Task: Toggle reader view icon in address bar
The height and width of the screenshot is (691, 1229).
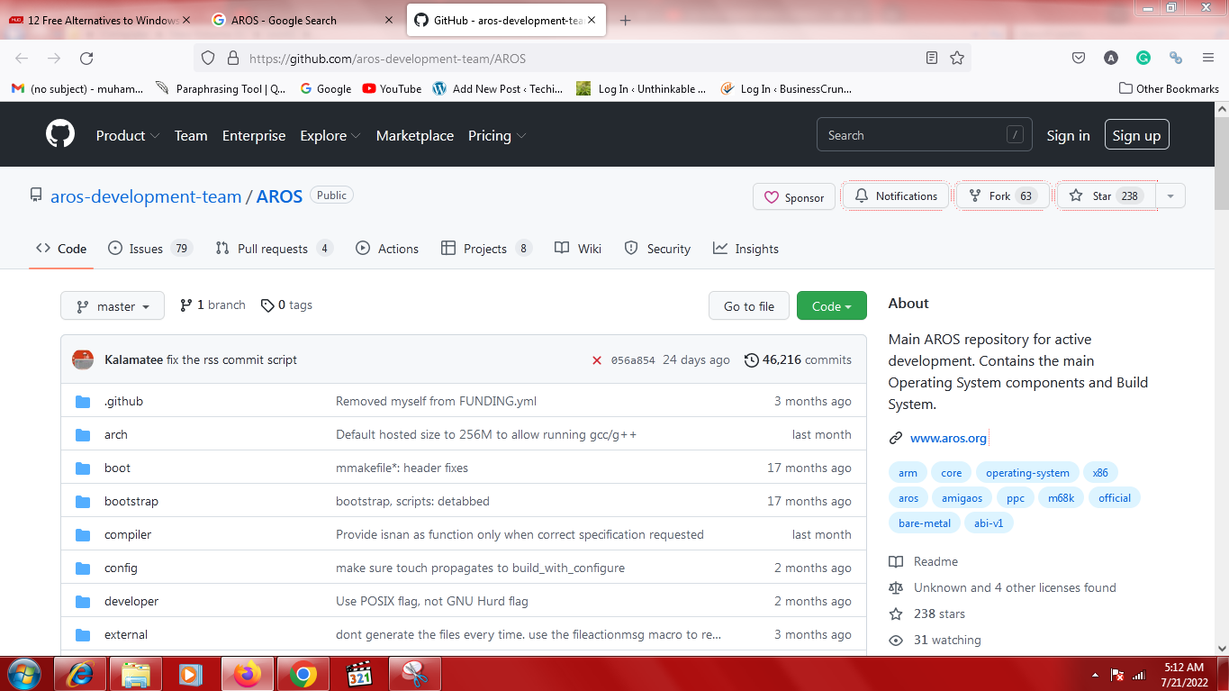Action: click(x=932, y=58)
